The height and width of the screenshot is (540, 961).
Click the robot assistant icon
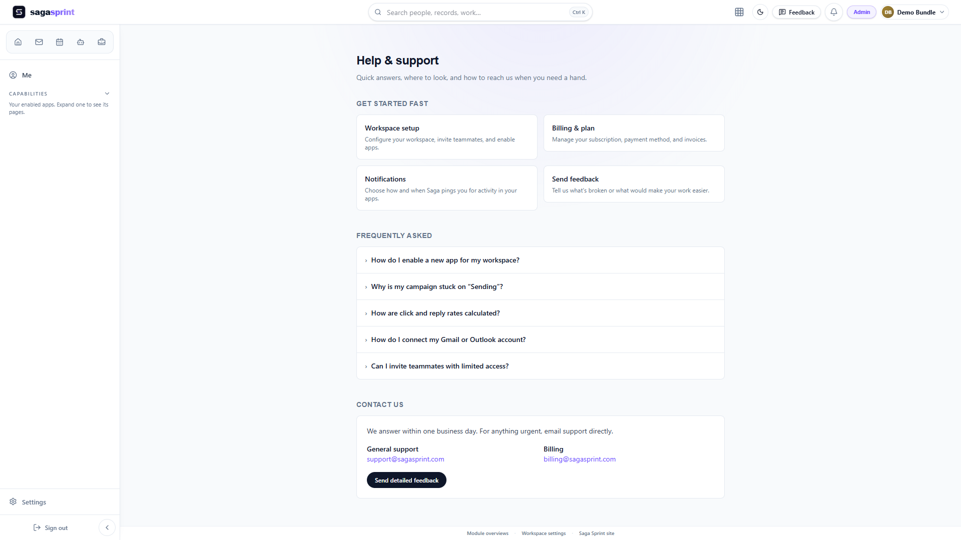pyautogui.click(x=81, y=42)
